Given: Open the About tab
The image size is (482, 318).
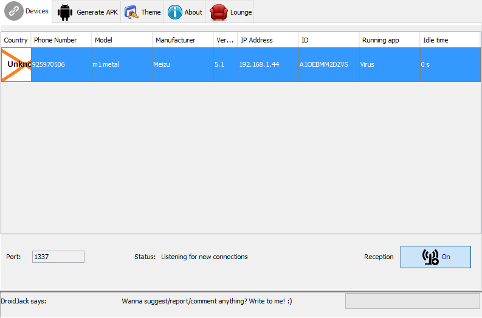Looking at the screenshot, I should pyautogui.click(x=184, y=12).
